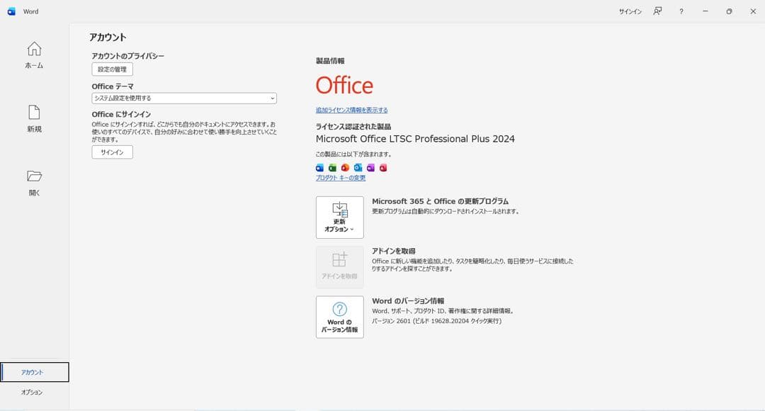Click the 設定の管理 button

pos(112,69)
